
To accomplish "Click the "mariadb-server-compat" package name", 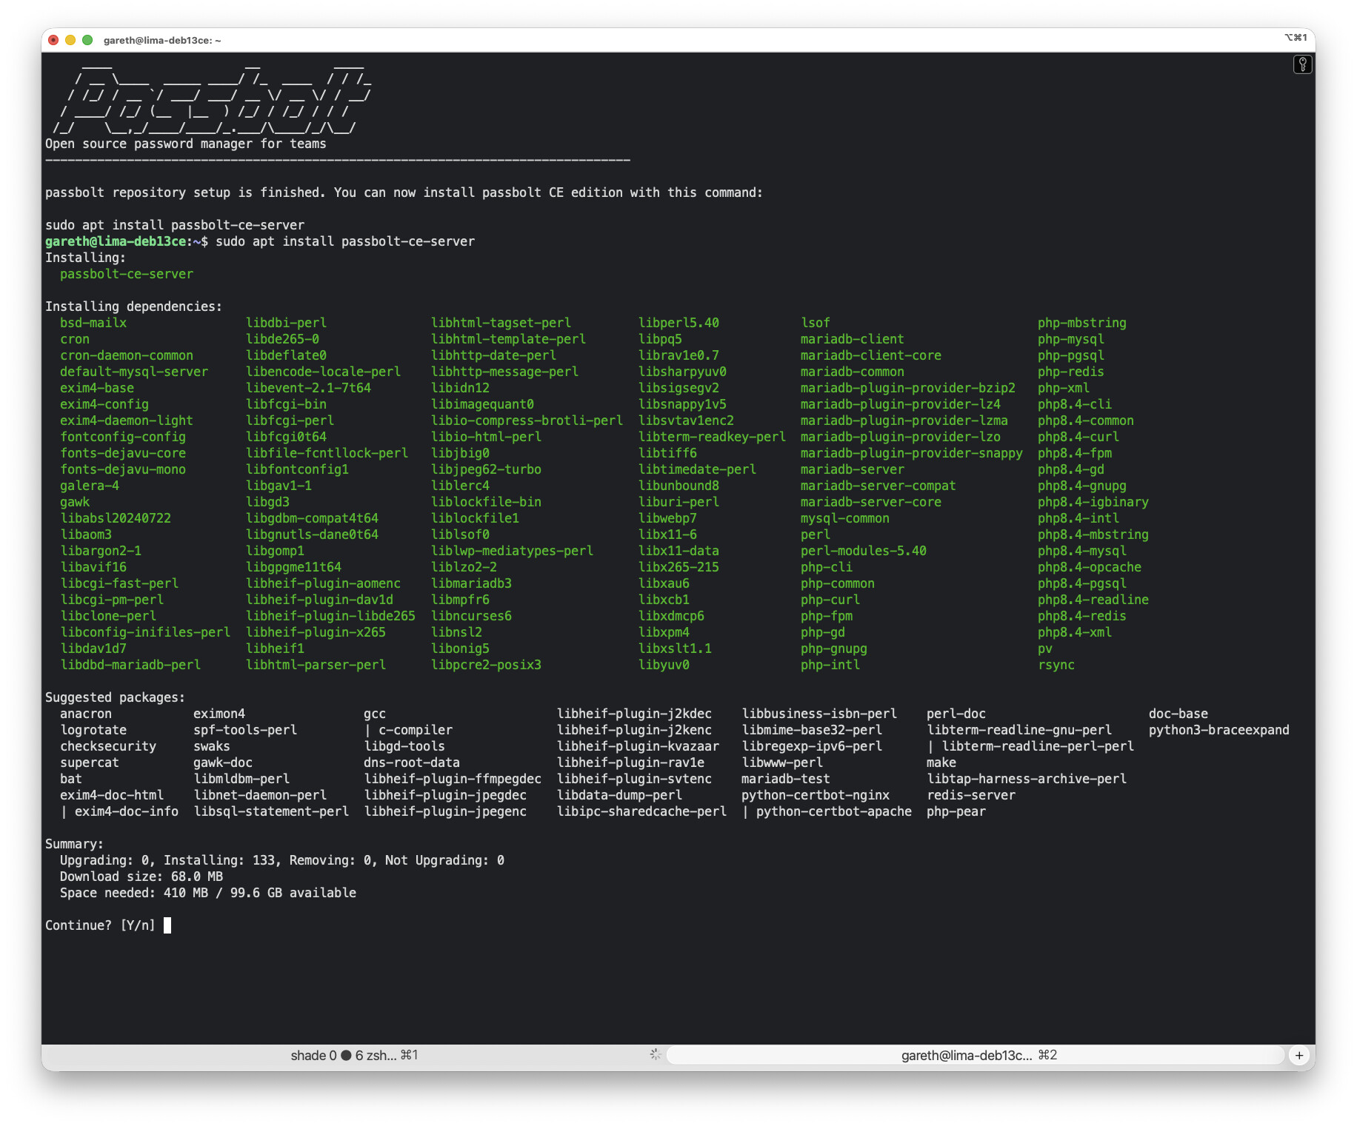I will point(878,486).
